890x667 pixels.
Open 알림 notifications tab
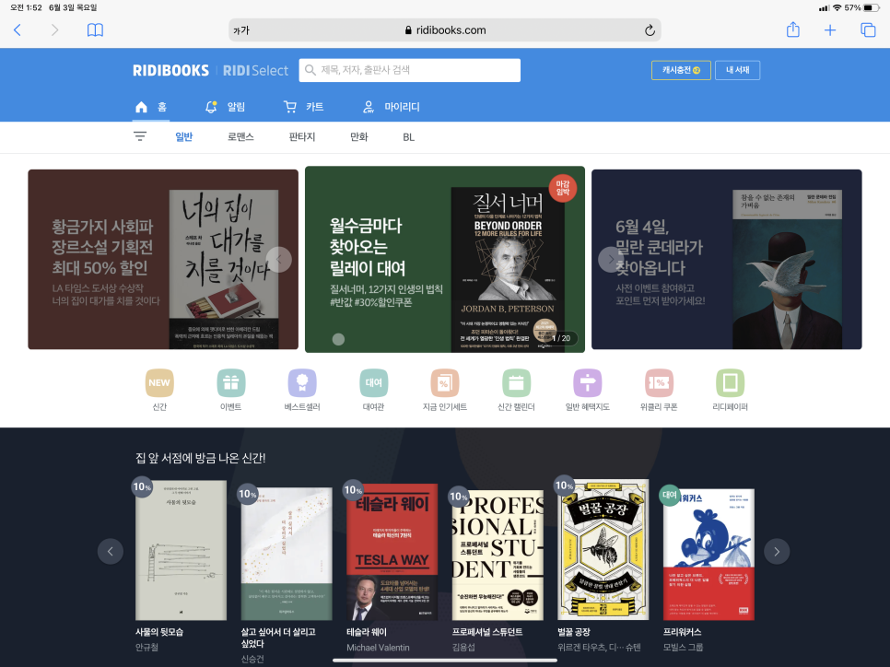(x=225, y=107)
